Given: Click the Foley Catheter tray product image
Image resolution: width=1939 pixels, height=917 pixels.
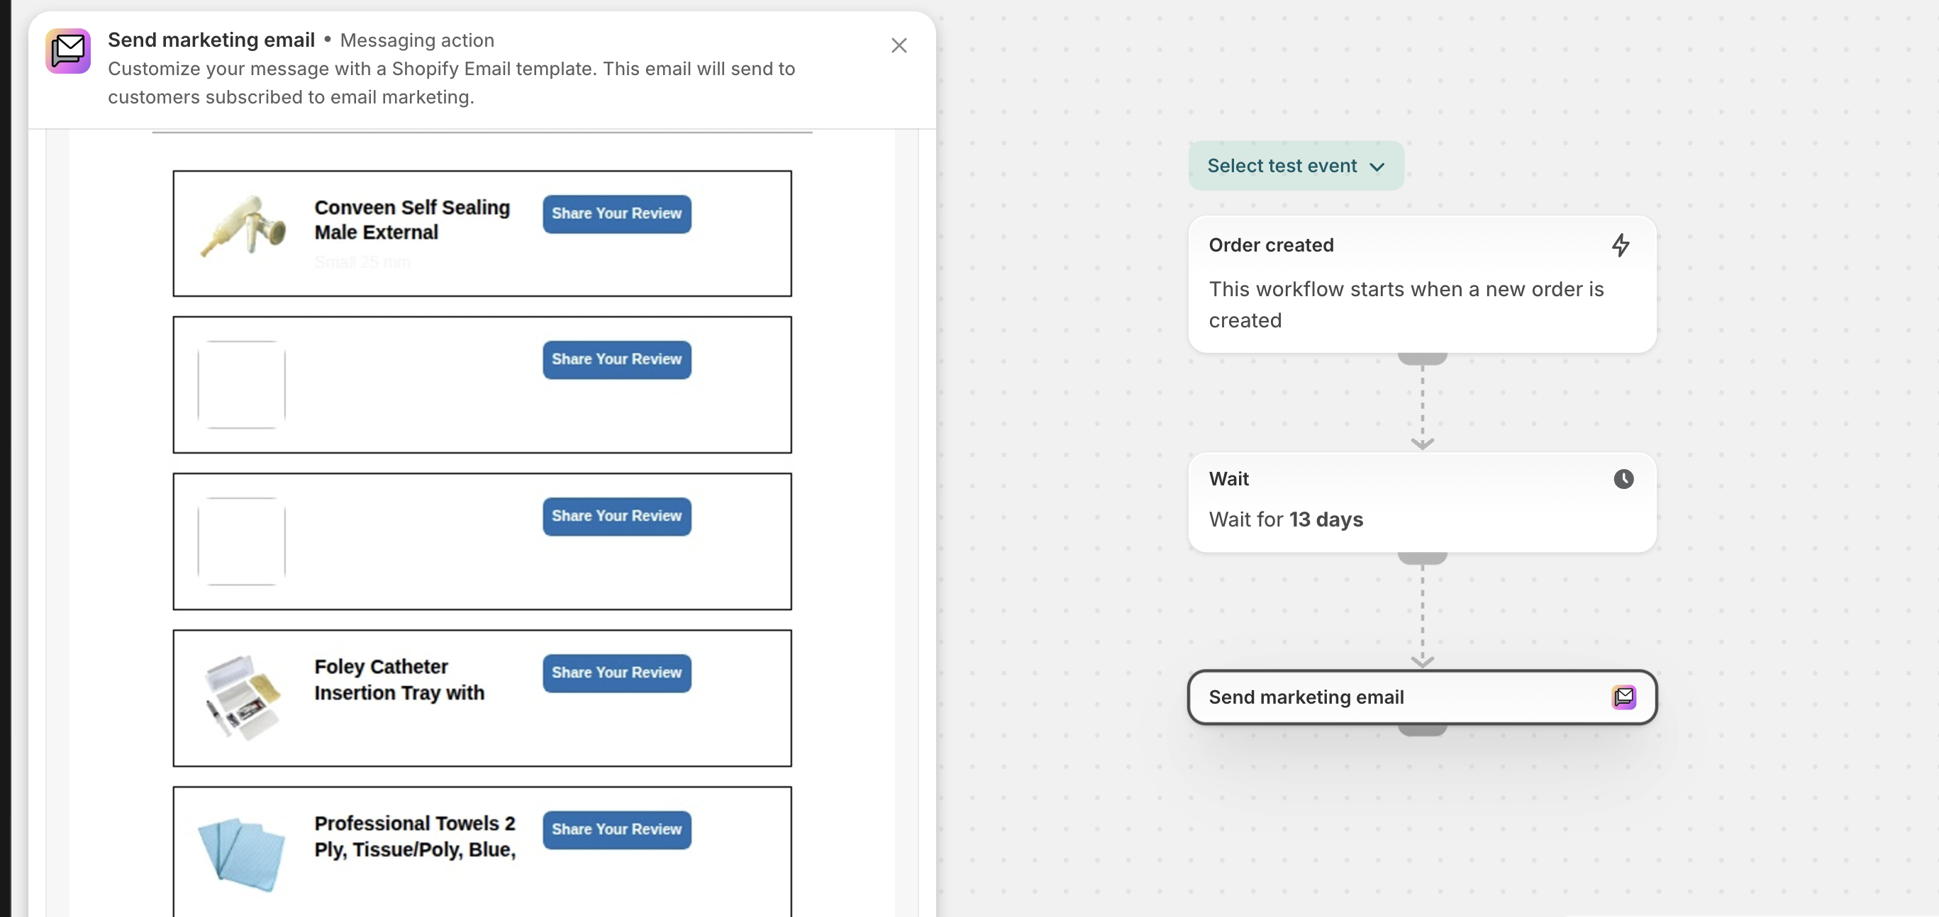Looking at the screenshot, I should click(x=240, y=696).
